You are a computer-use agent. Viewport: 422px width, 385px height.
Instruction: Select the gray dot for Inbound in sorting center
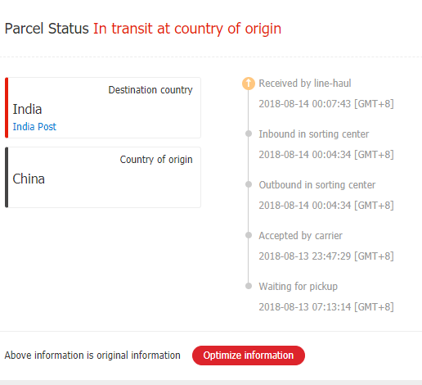click(249, 134)
